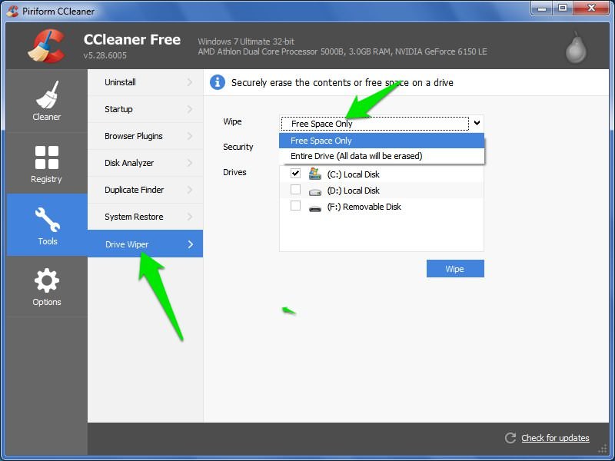Click the Wipe field label
This screenshot has width=615, height=461.
coord(232,121)
